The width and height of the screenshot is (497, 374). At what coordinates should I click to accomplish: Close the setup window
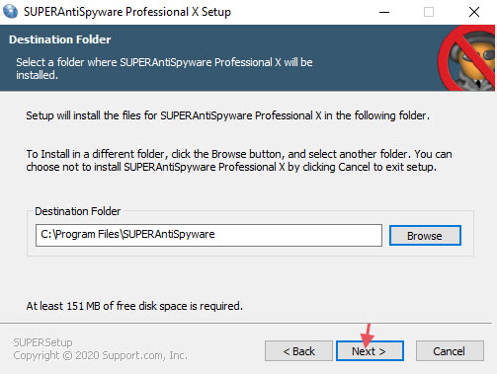point(474,12)
